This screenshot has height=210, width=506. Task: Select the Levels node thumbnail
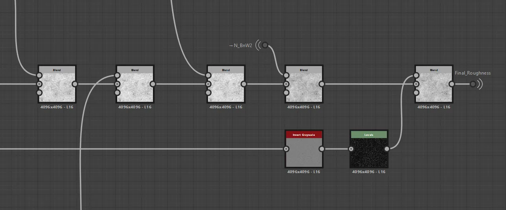(x=369, y=152)
